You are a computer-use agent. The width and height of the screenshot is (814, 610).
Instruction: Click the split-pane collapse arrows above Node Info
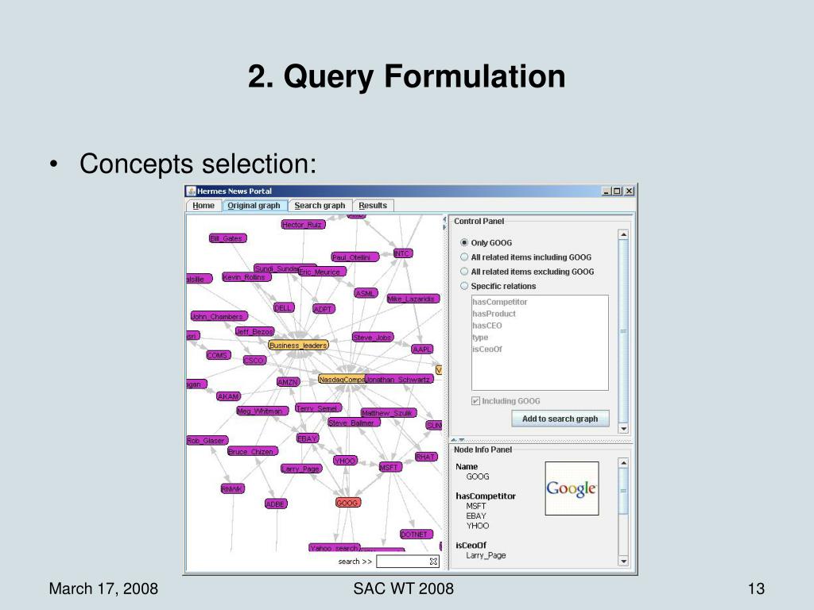click(458, 440)
